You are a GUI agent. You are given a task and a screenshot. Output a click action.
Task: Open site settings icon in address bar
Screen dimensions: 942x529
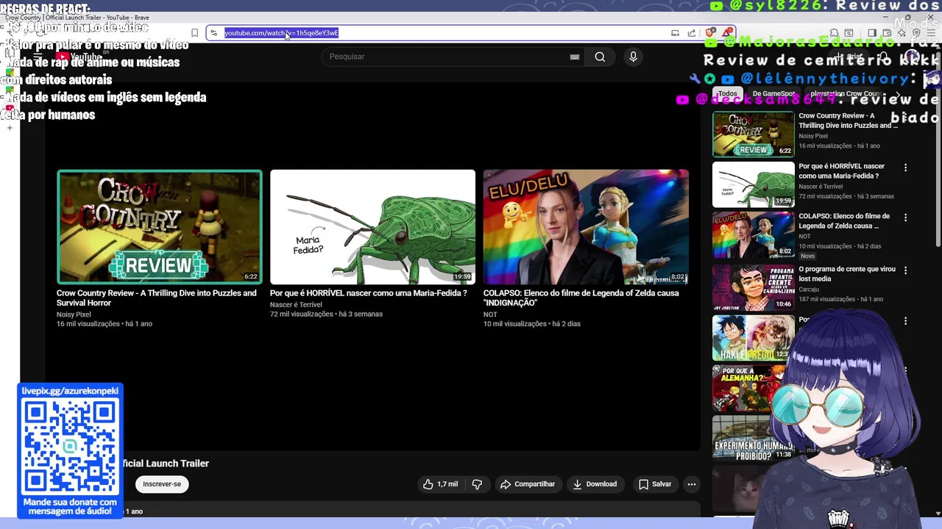(213, 32)
